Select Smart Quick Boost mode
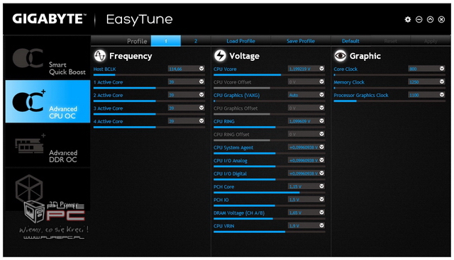Screen dimensions: 454x260 coord(48,58)
